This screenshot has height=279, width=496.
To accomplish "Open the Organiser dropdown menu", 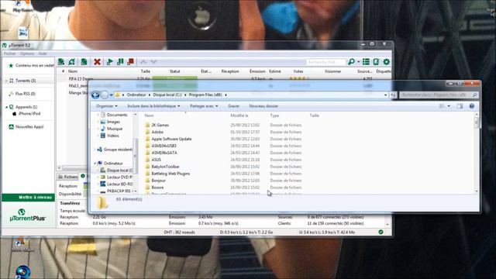I will [107, 106].
